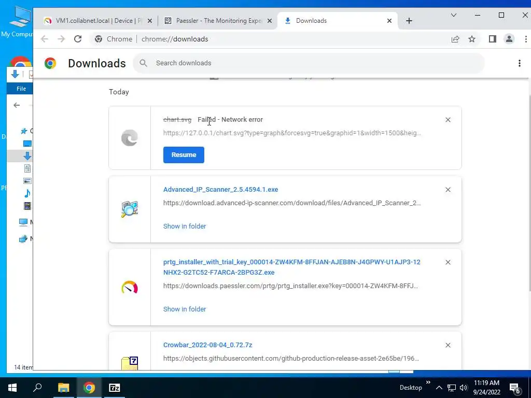
Task: Click the Crowbar 7z archive icon
Action: (x=129, y=363)
